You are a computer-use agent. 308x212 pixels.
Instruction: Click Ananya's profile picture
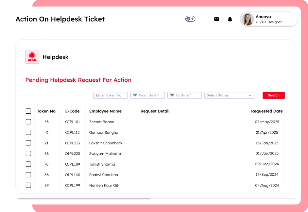point(248,19)
